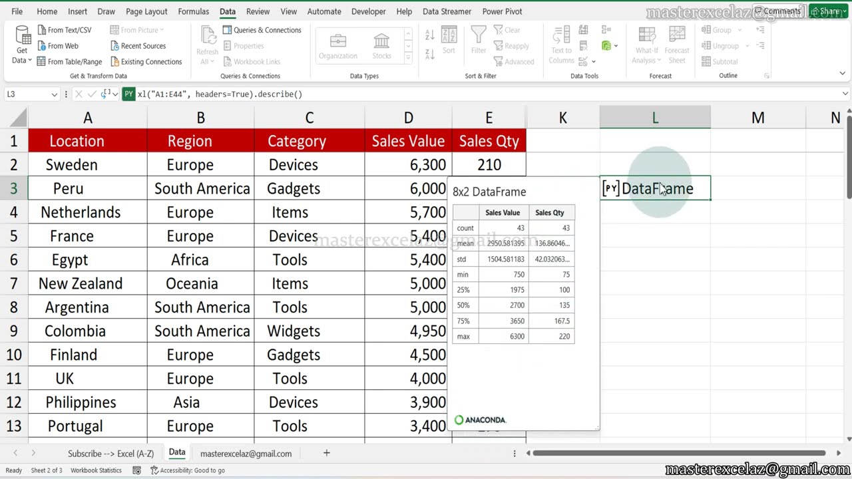Click the Flash Fill icon
The width and height of the screenshot is (852, 479).
(584, 30)
